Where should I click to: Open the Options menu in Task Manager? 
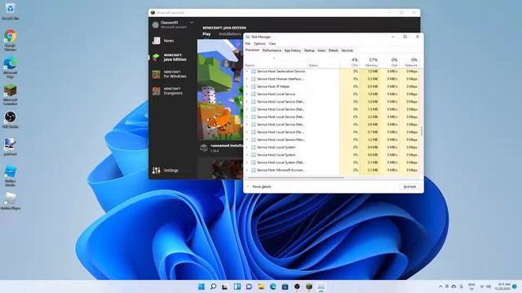(259, 43)
